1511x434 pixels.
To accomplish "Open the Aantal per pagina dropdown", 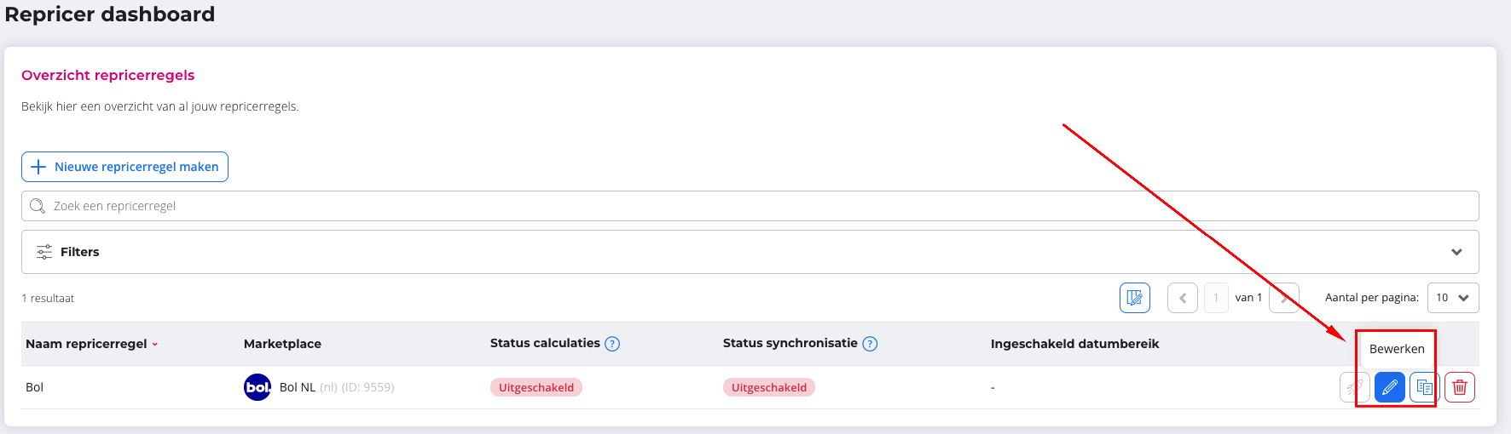I will click(x=1452, y=298).
